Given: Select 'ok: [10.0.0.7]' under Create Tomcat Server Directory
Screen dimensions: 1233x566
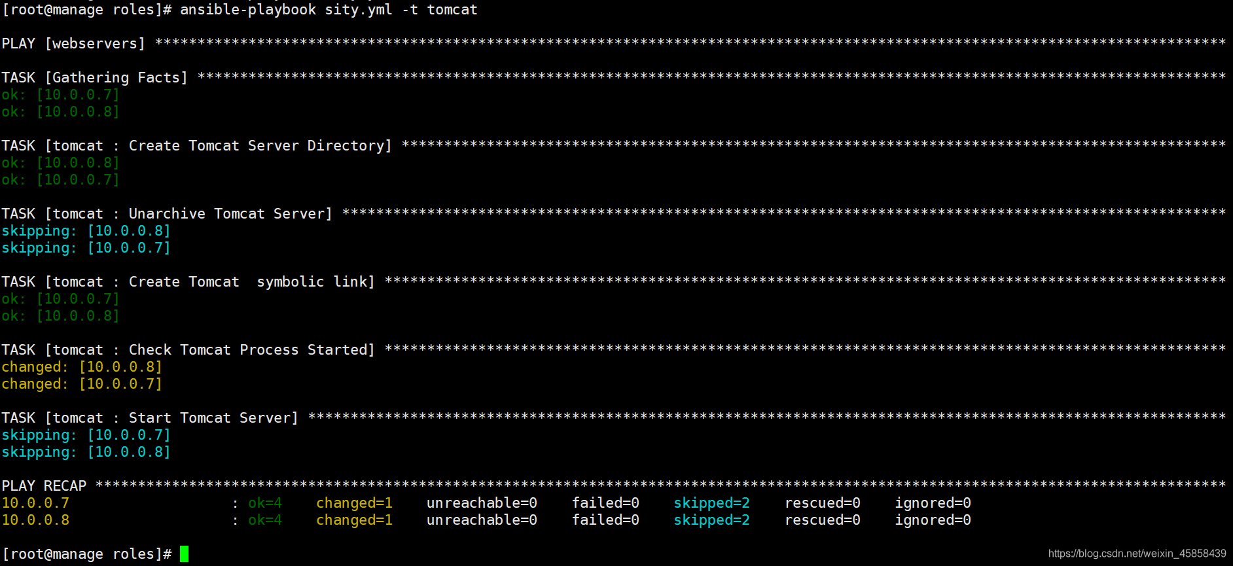Looking at the screenshot, I should [60, 180].
